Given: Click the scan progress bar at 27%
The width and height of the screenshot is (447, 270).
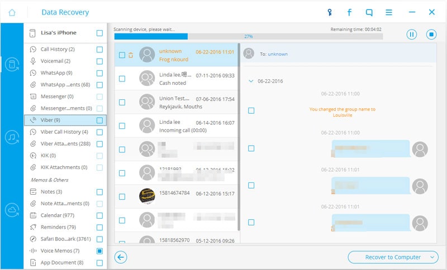Looking at the screenshot, I should [248, 36].
